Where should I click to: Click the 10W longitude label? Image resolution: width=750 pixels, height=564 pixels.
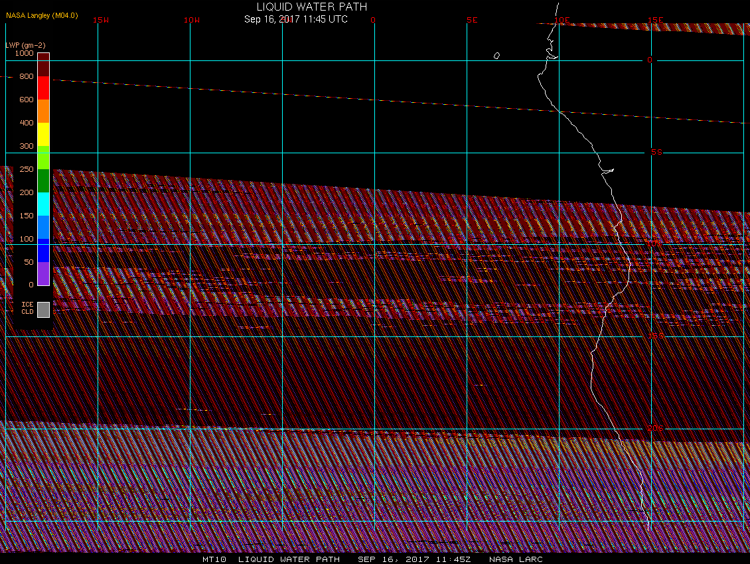click(192, 20)
